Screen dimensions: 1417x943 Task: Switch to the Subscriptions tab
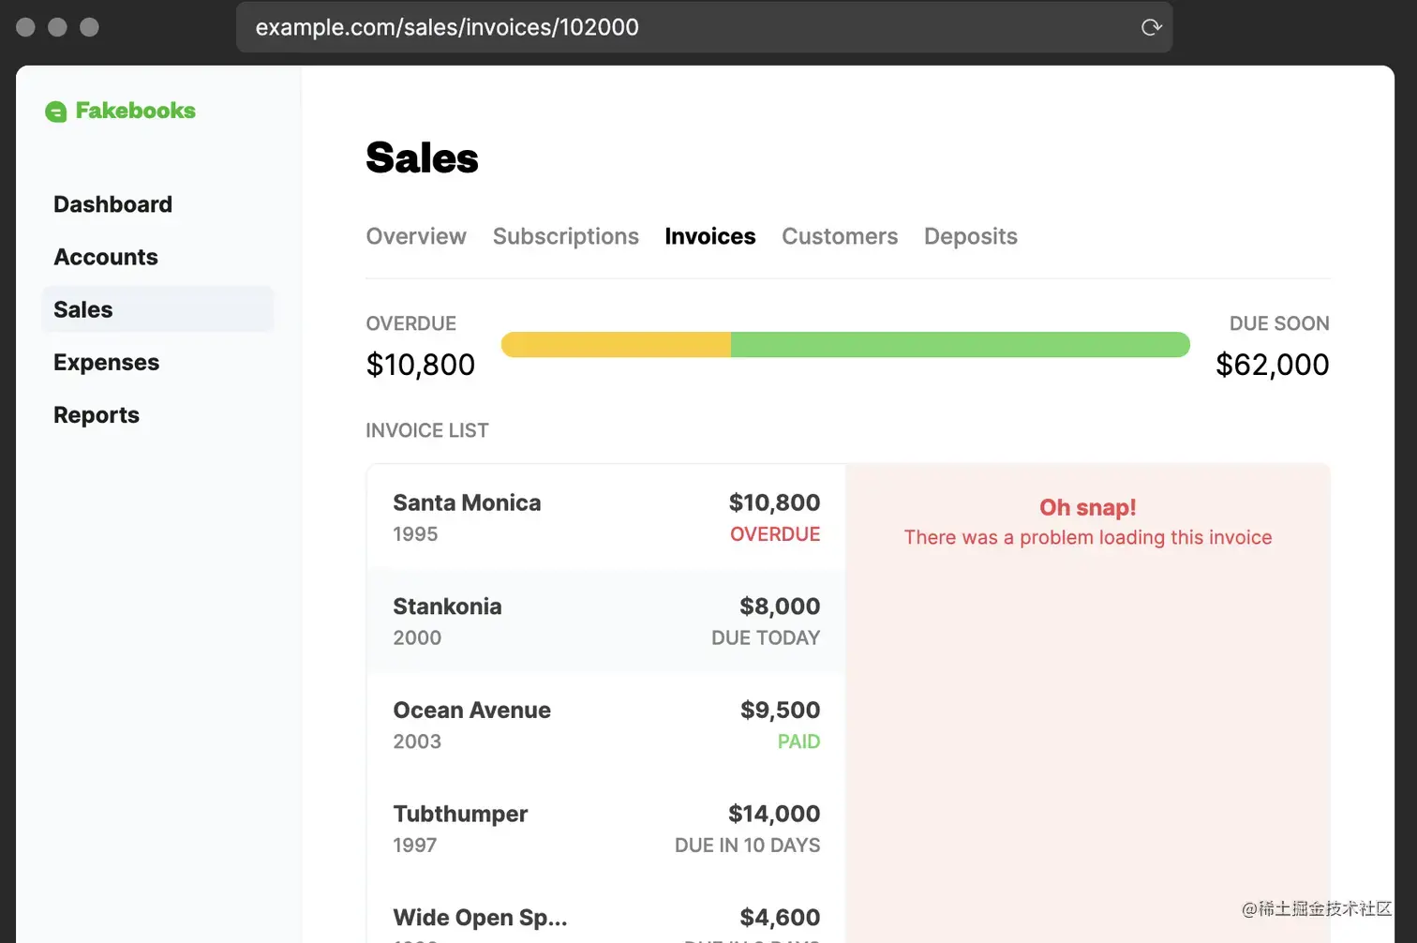click(566, 236)
